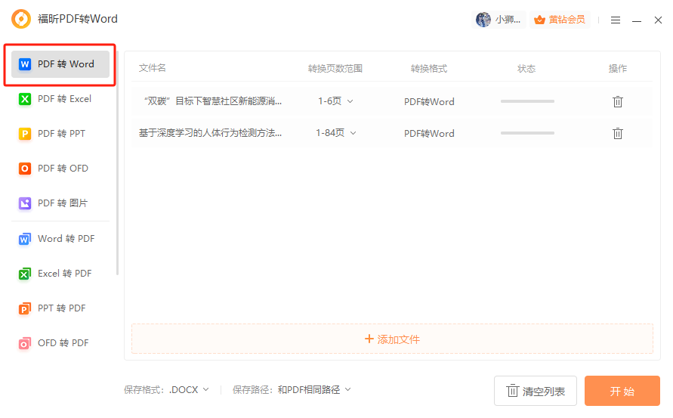Click the 开始 start button
This screenshot has width=673, height=418.
click(622, 391)
